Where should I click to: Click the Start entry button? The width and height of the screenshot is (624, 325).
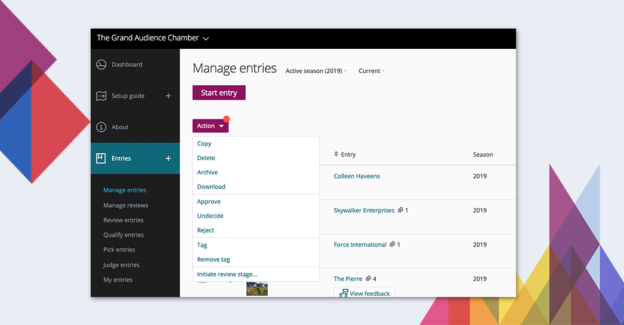tap(219, 93)
